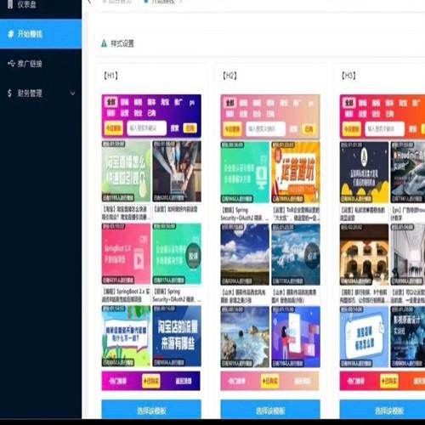Open the blue speech bubble thumbnail in H3
The width and height of the screenshot is (425, 425).
(x=364, y=337)
